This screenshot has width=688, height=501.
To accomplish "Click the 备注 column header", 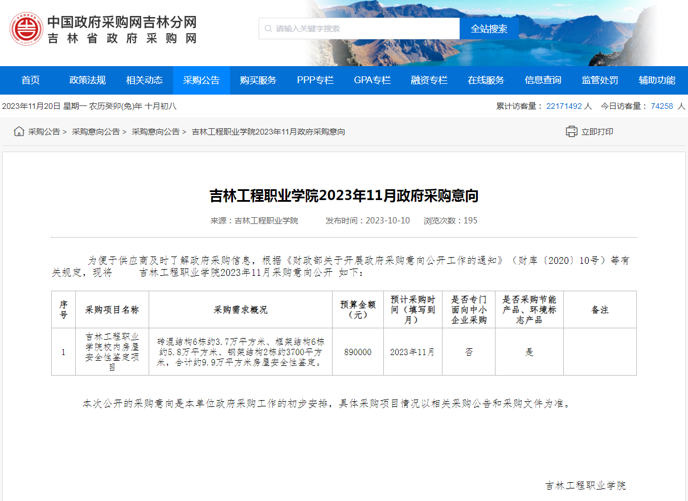I will (x=600, y=309).
